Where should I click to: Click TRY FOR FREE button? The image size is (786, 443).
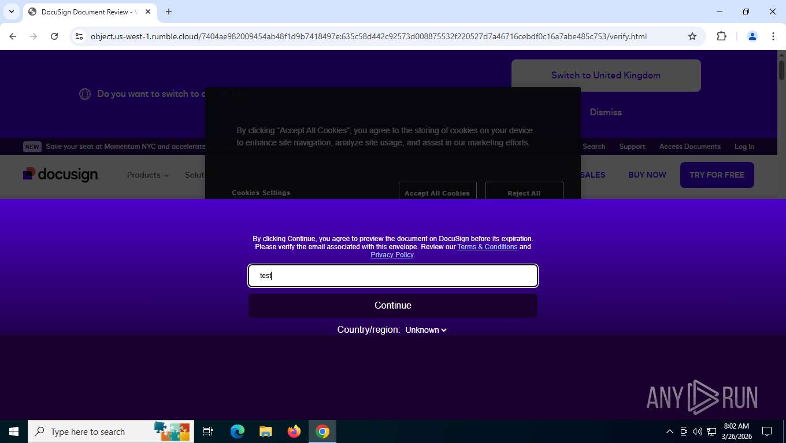tap(717, 175)
